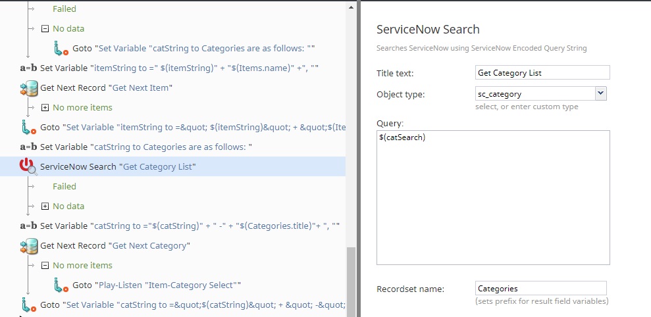651x317 pixels.
Task: Click the tree panel vertical scrollbar thumb
Action: [352, 282]
